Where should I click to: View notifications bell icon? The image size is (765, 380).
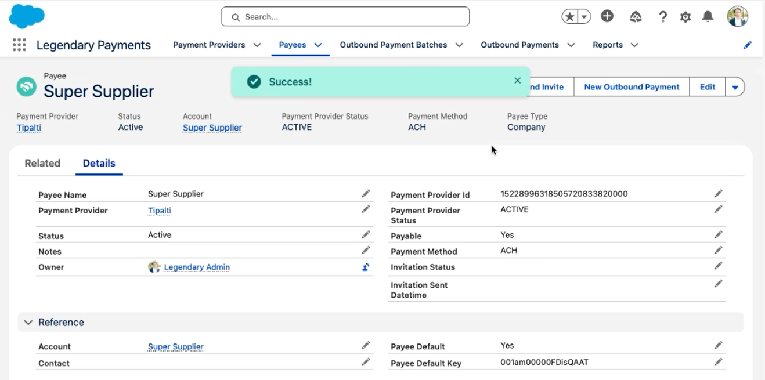[708, 17]
